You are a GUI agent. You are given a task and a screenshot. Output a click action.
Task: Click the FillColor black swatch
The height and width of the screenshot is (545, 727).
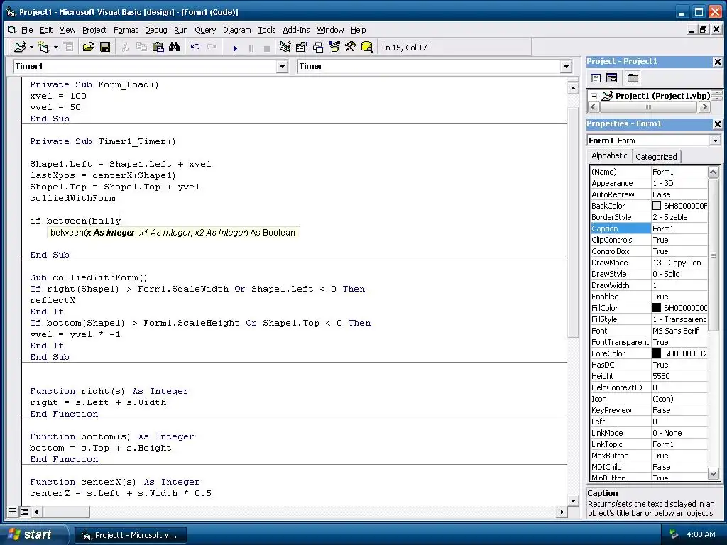click(657, 307)
